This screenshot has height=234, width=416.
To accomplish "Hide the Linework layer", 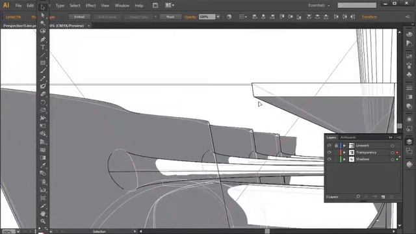I will tap(330, 146).
